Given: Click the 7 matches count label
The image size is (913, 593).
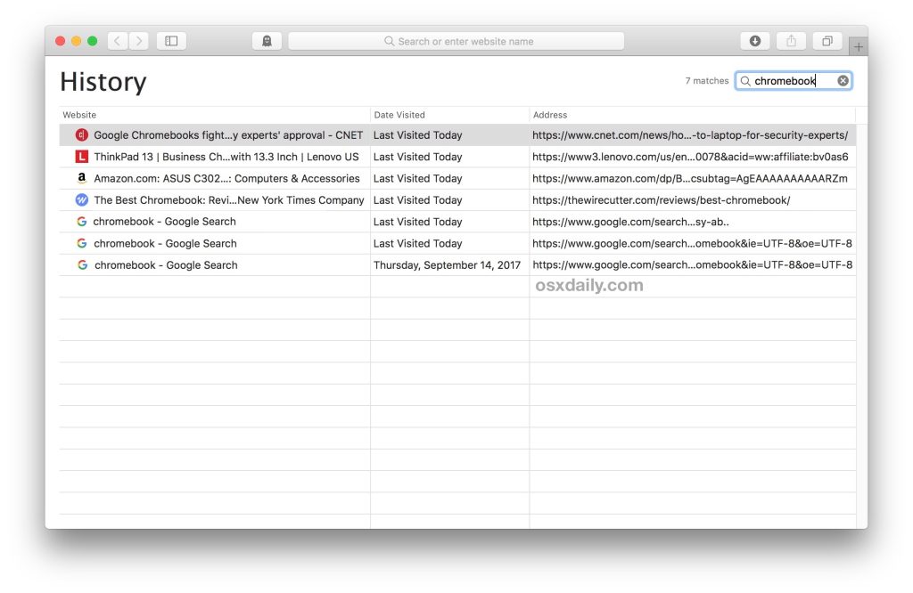Looking at the screenshot, I should point(707,81).
